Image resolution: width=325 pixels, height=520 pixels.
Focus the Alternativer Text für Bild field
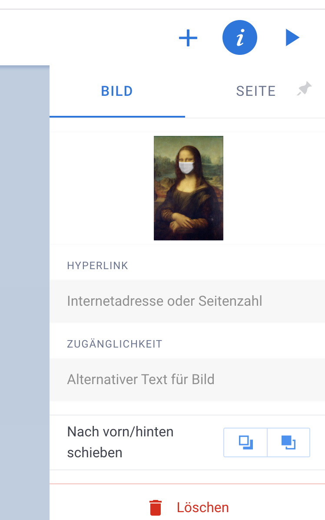coord(187,379)
